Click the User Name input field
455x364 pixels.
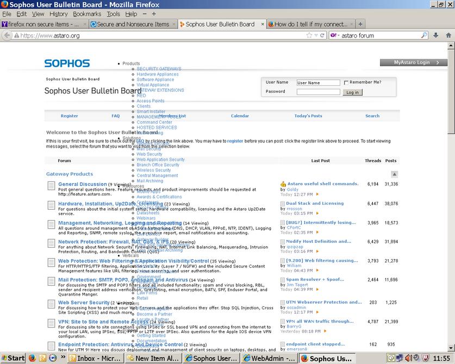pyautogui.click(x=318, y=83)
